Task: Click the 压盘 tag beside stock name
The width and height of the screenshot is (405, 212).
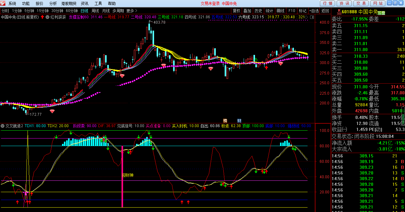Action: pos(382,13)
